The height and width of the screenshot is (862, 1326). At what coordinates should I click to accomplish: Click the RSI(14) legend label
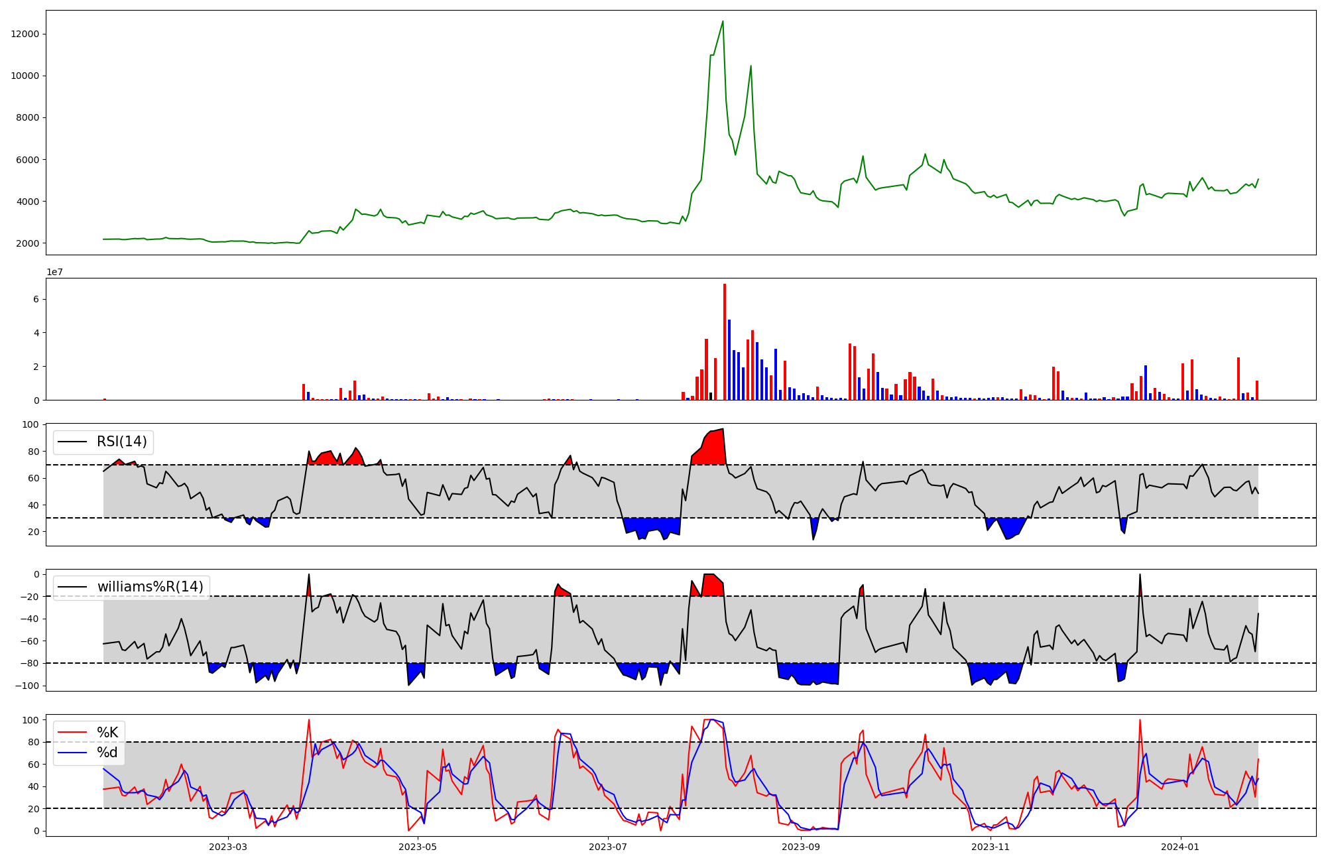pos(122,442)
